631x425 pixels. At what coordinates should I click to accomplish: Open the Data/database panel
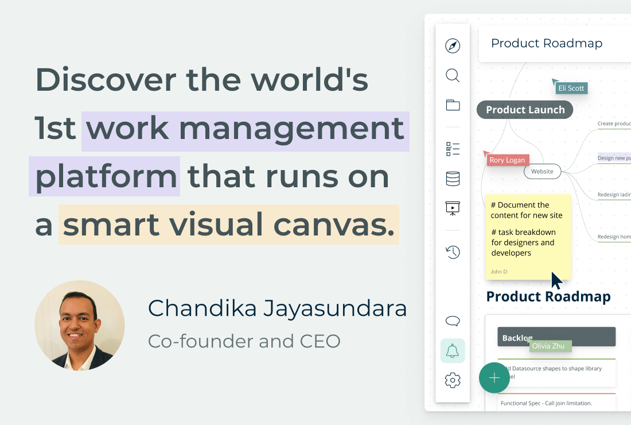[453, 179]
